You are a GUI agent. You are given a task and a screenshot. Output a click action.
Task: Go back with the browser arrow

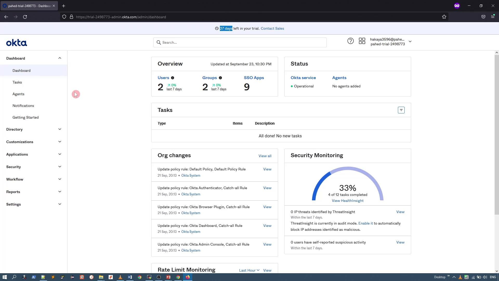(6, 17)
